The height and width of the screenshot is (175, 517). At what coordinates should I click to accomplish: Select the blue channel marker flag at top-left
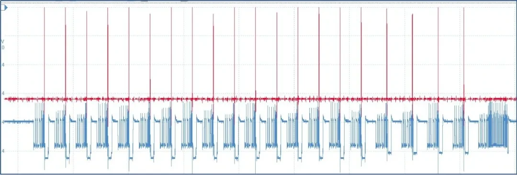click(4, 7)
